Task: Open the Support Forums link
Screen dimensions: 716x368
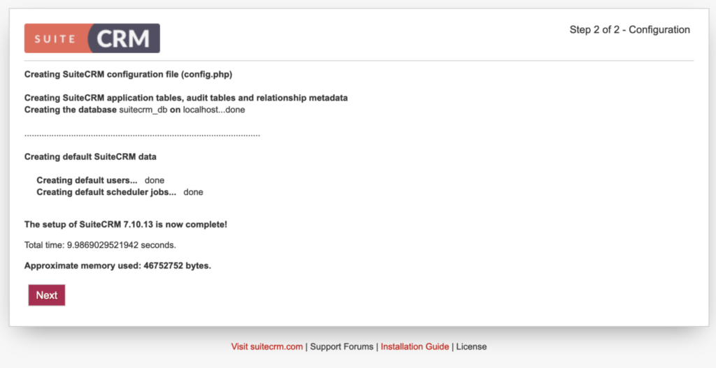Action: [341, 346]
